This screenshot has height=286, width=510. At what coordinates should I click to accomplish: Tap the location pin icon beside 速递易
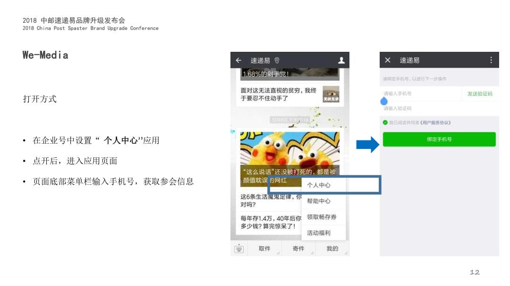[x=277, y=60]
